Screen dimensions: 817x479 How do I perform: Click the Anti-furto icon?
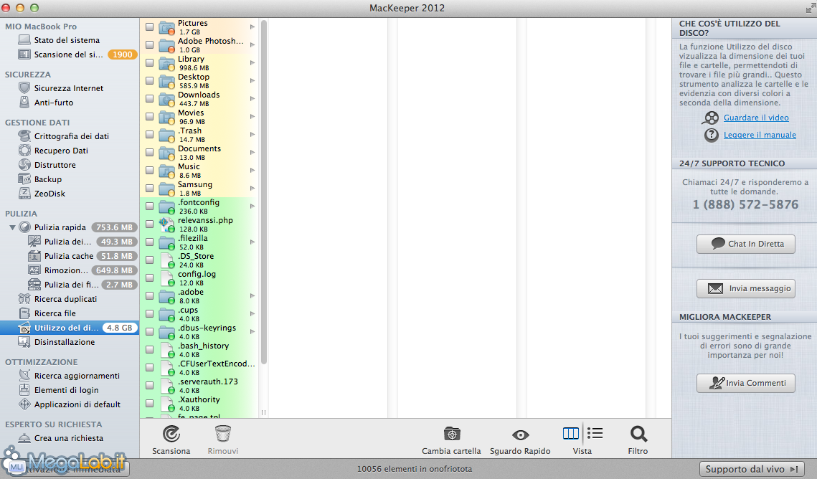(24, 103)
